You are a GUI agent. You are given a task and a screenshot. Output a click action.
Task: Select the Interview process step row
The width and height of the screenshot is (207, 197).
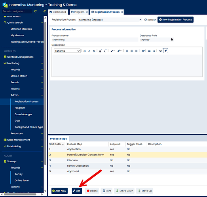tap(127, 160)
